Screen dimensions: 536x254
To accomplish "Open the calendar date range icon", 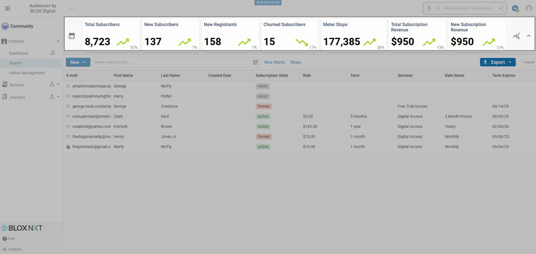I will 72,36.
